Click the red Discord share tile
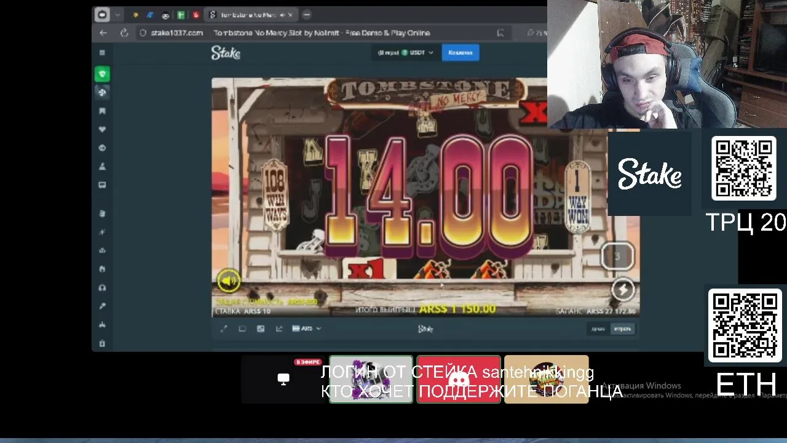Viewport: 787px width, 443px height. pos(459,379)
